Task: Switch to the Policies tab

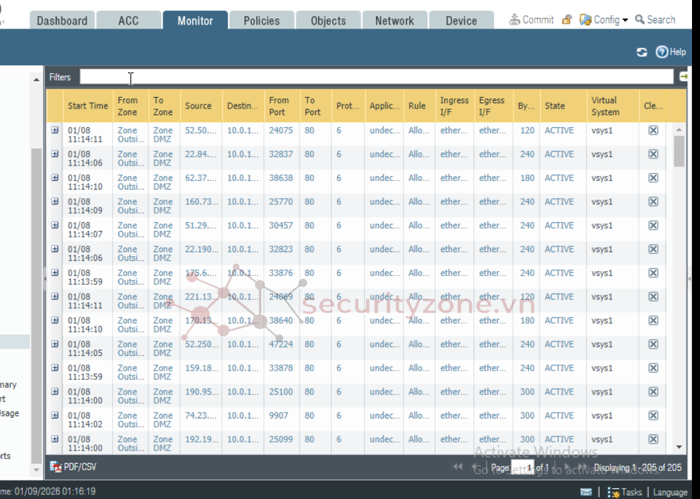Action: pyautogui.click(x=261, y=21)
